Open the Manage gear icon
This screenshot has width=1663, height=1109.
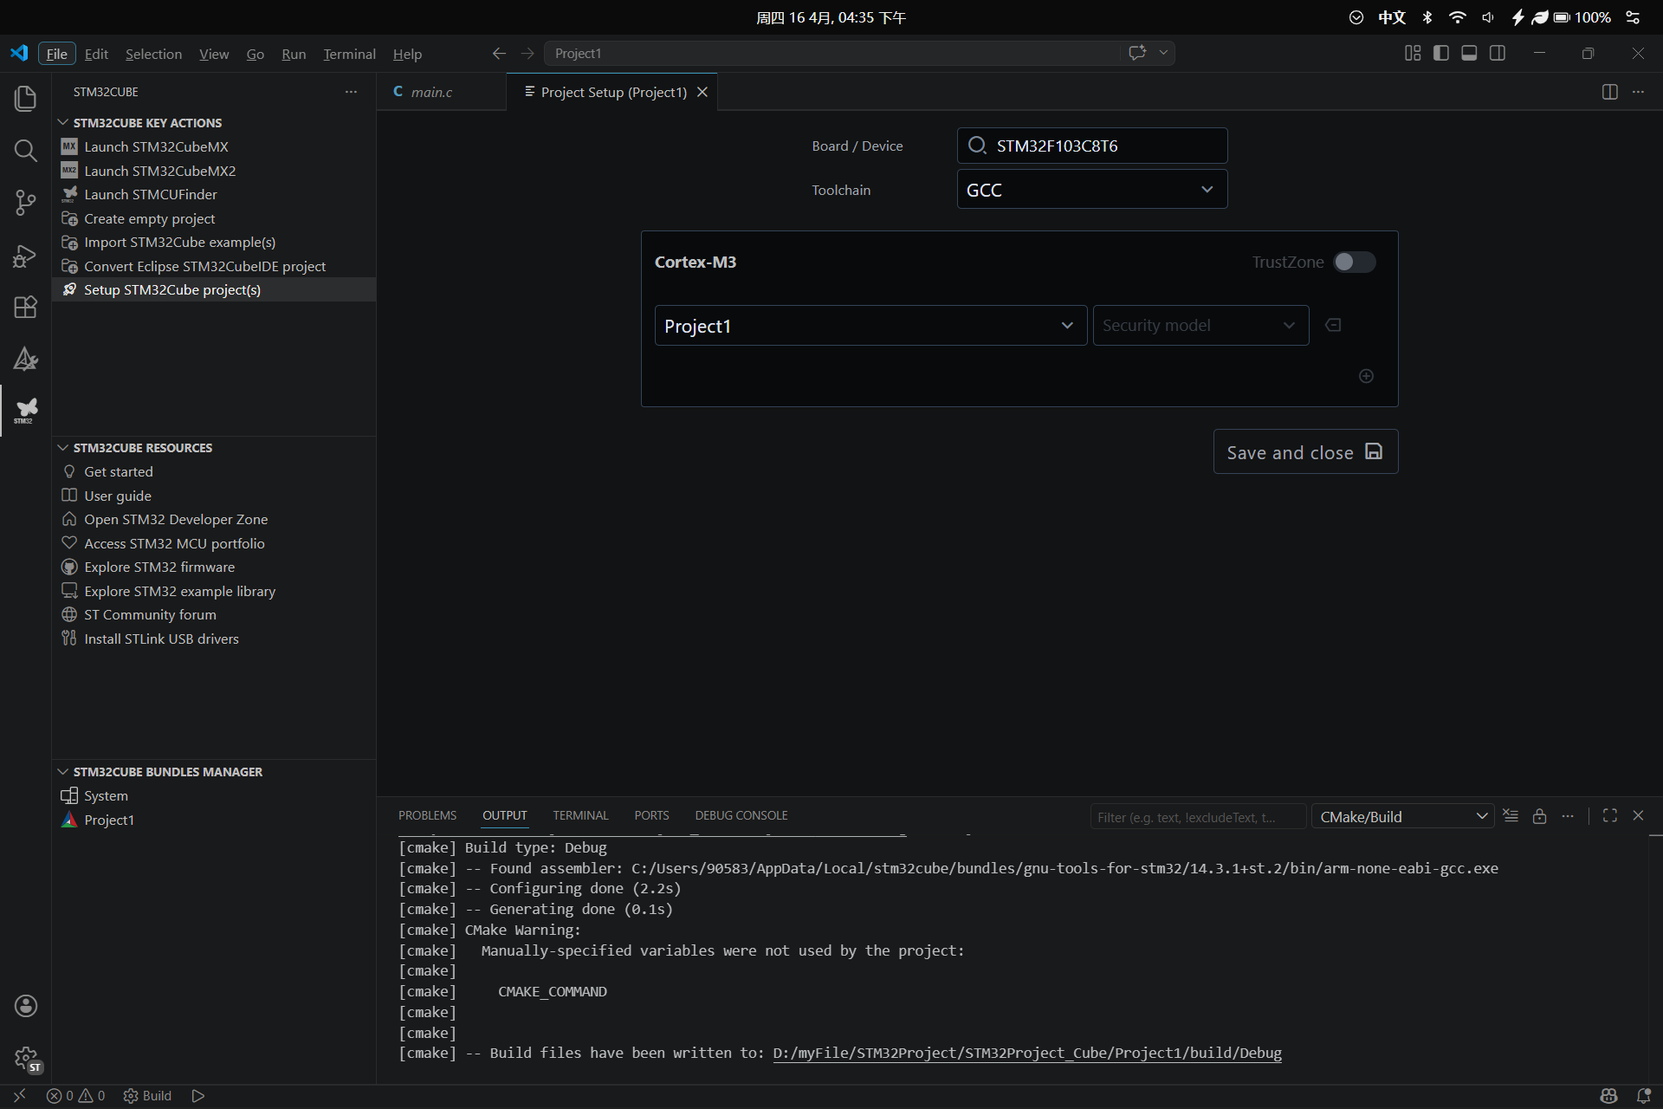25,1058
